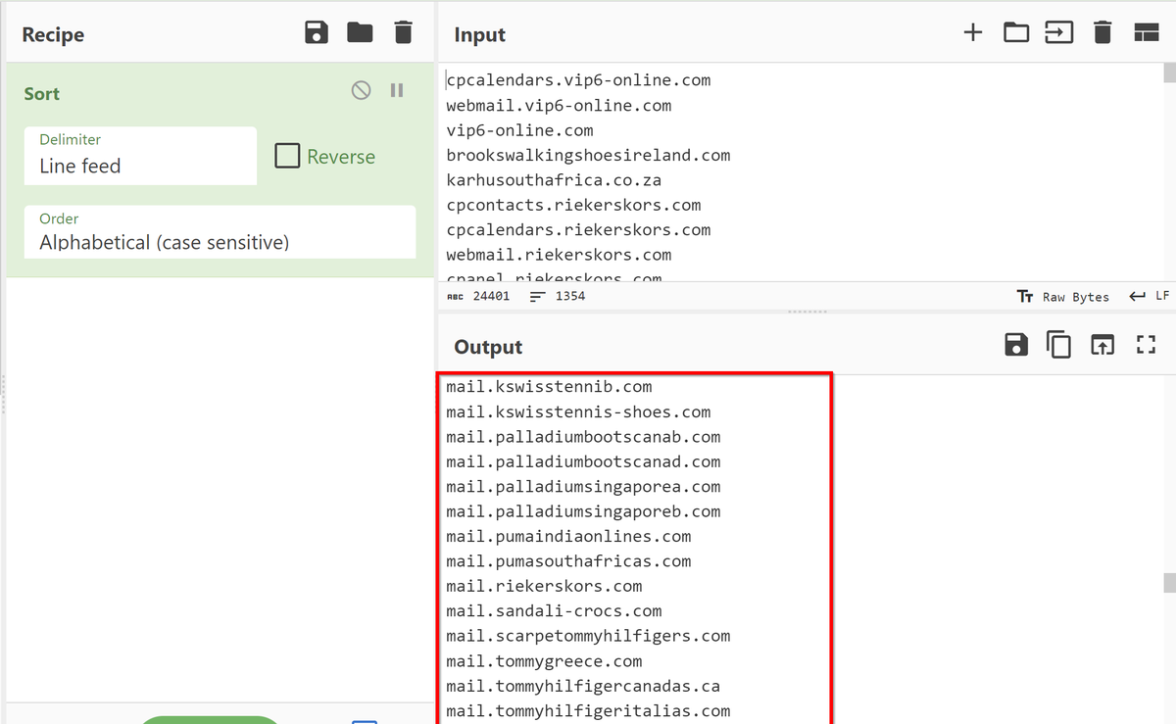Click output line mail.tommyhilfigercanadas.ca
1176x724 pixels.
tap(583, 687)
